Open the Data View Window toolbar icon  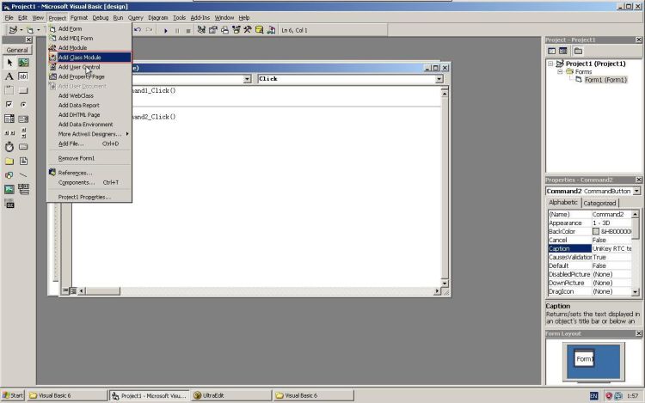(259, 30)
